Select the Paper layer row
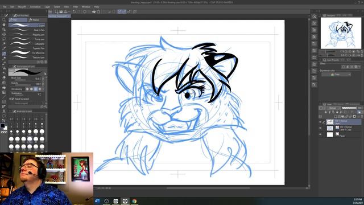The width and height of the screenshot is (364, 205). tap(344, 134)
